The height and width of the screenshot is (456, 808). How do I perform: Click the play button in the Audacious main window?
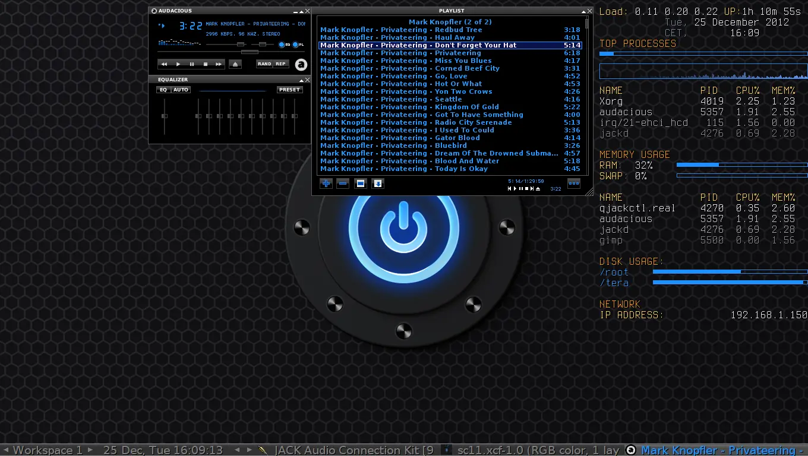pos(178,64)
